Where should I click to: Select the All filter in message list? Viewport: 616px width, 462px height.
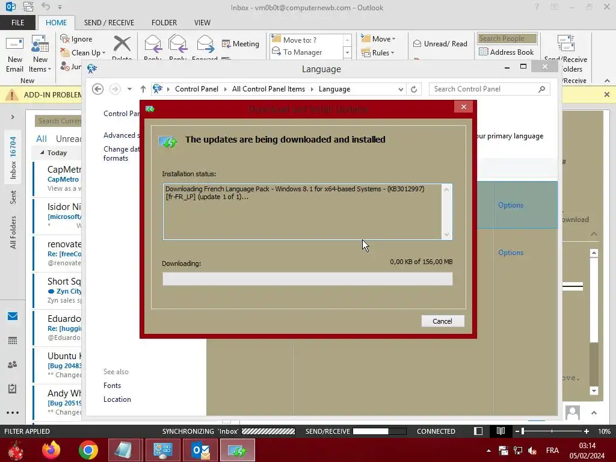42,139
